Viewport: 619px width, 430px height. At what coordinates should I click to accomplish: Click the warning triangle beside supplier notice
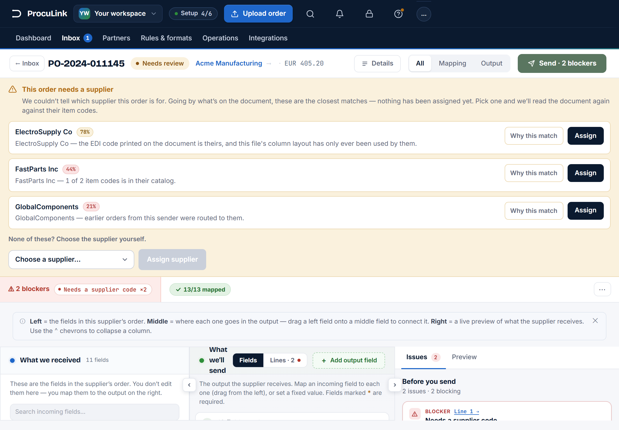(x=13, y=89)
